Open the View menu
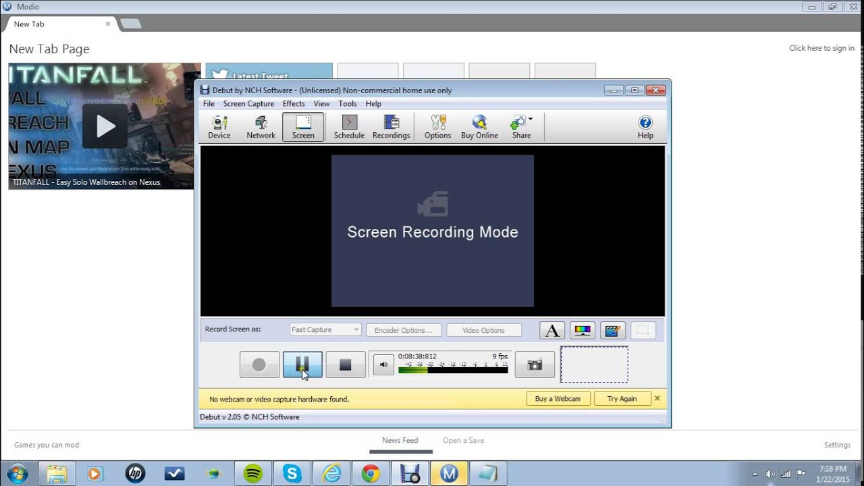 tap(321, 104)
